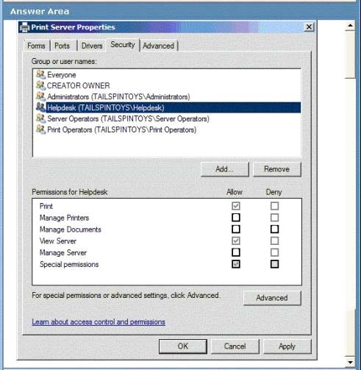This screenshot has width=361, height=370.
Task: Switch to the Drivers tab
Action: pyautogui.click(x=92, y=46)
